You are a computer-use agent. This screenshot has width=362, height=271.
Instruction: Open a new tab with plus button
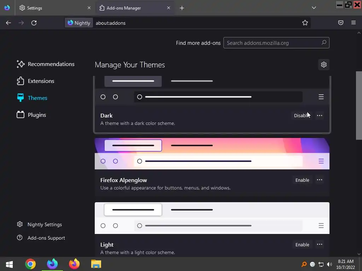[x=182, y=8]
